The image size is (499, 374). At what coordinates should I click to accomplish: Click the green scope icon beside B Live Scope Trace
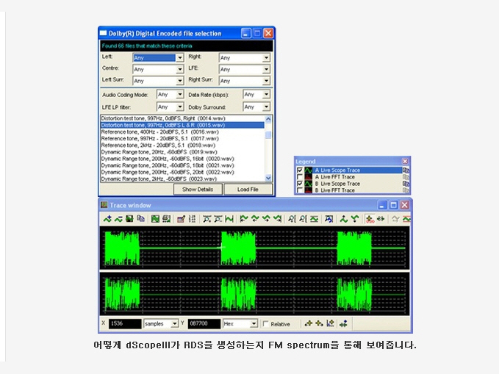309,184
